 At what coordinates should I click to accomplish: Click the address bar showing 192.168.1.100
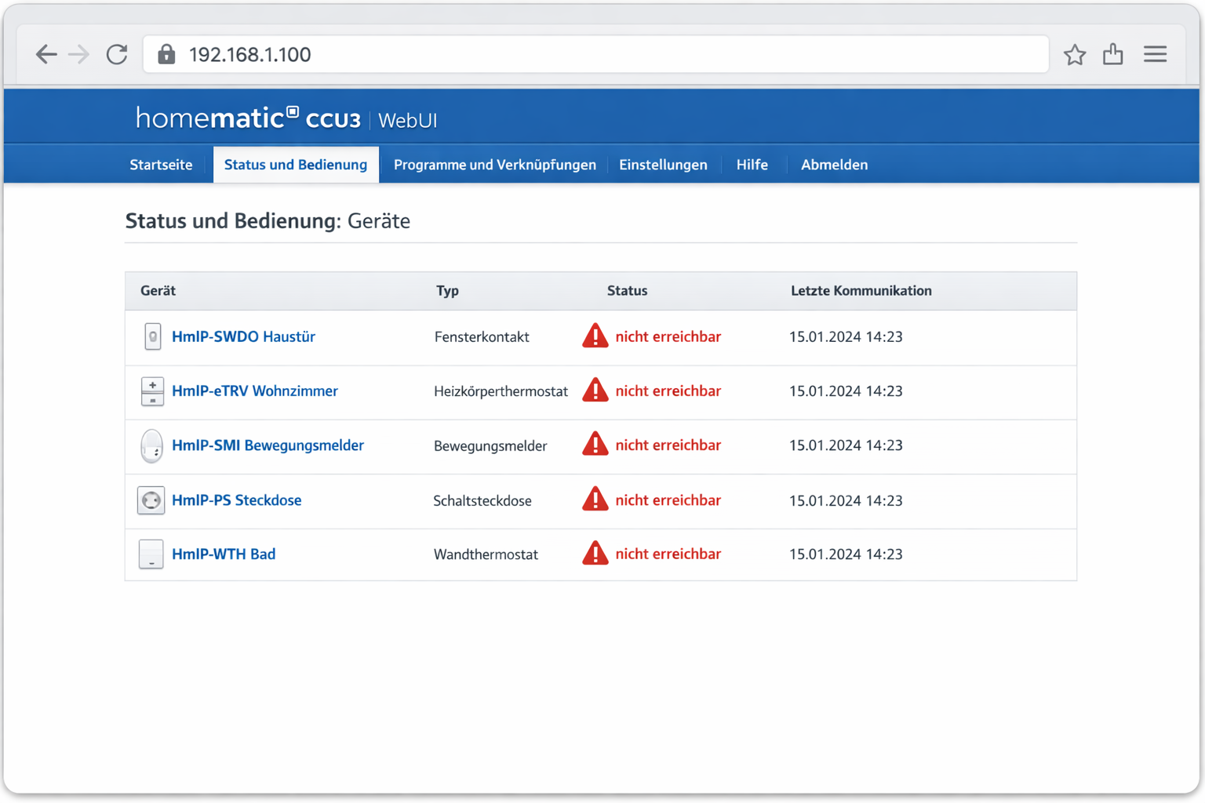point(596,54)
